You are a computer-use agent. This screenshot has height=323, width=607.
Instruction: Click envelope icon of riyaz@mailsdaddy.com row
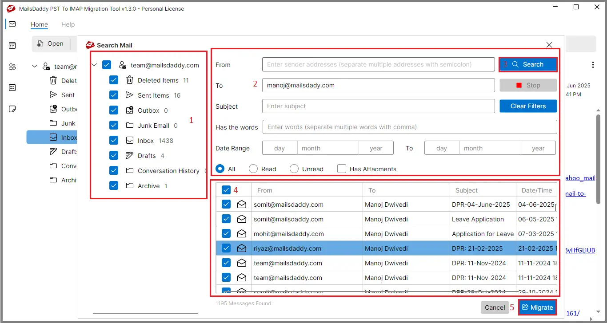pos(241,248)
